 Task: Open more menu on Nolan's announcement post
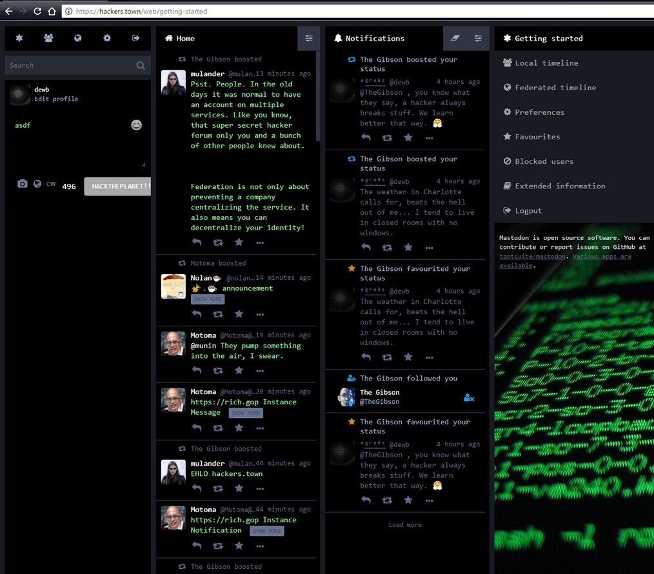(260, 315)
